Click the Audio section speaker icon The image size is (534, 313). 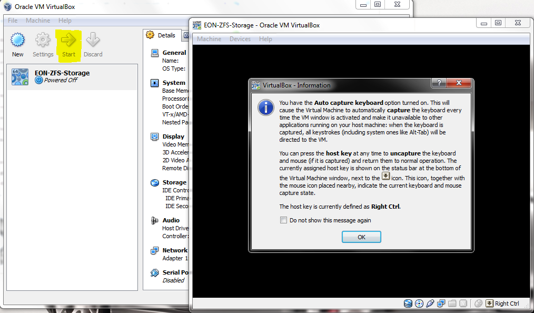click(x=155, y=220)
